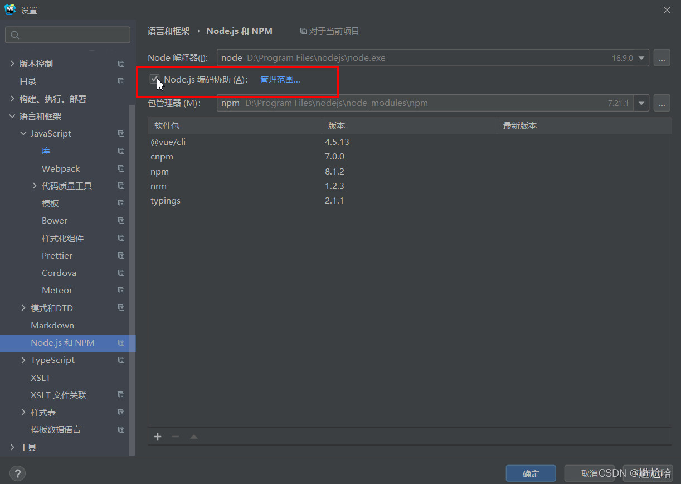Viewport: 681px width, 484px height.
Task: Browse for Node interpreter with ... button
Action: (661, 58)
